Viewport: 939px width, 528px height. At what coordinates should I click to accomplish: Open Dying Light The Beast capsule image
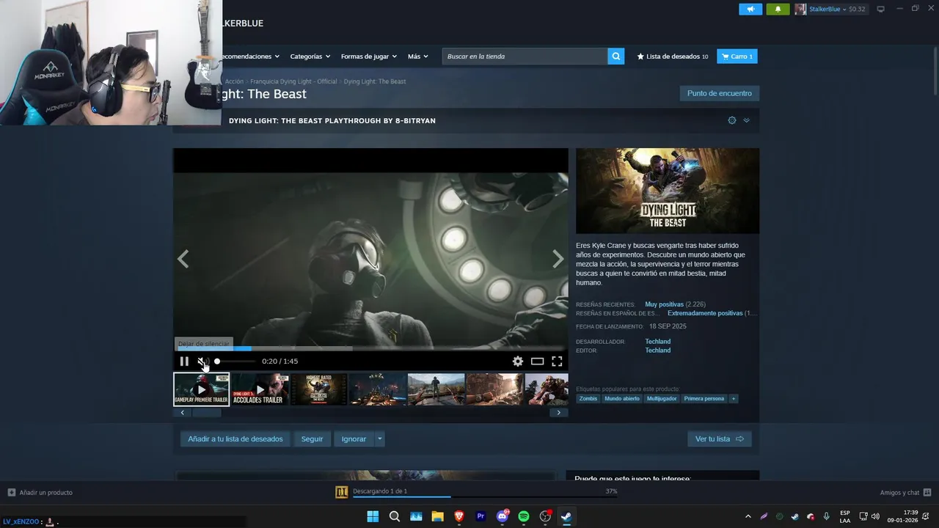pos(668,191)
